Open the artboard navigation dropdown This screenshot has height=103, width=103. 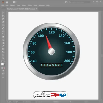(x=36, y=102)
